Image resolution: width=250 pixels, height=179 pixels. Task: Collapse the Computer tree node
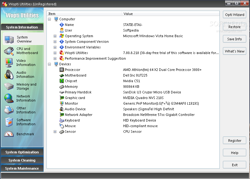tap(50, 19)
